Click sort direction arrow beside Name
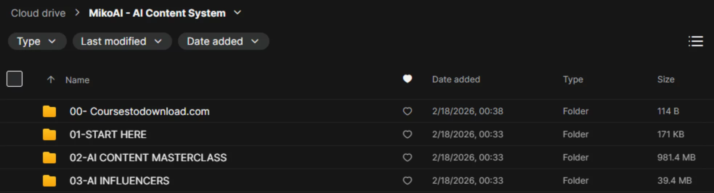 tap(51, 80)
